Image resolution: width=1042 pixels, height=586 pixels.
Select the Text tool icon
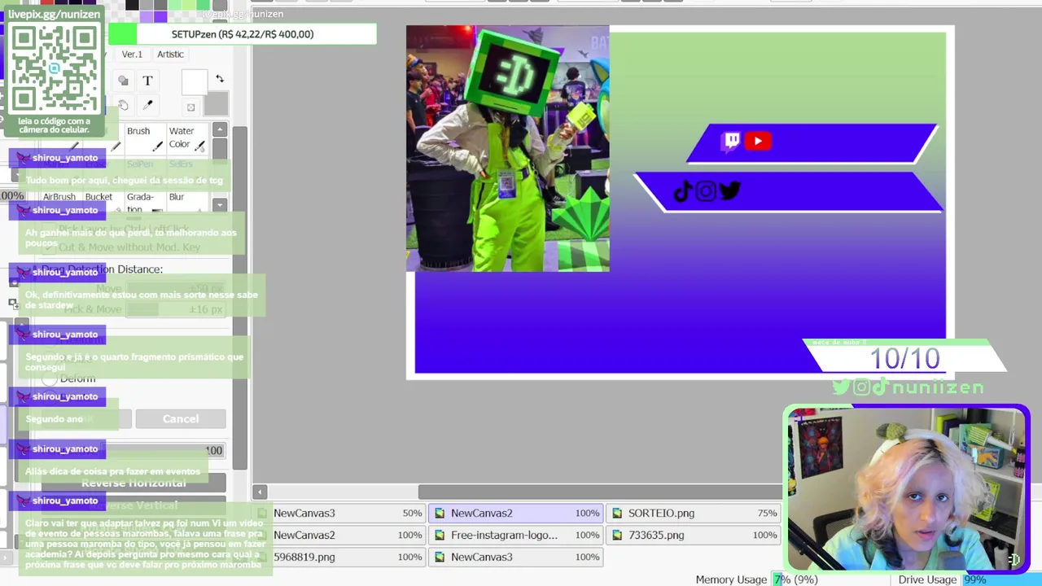point(147,81)
